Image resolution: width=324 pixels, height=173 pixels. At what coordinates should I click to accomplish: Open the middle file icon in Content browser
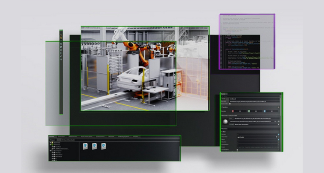point(94,146)
